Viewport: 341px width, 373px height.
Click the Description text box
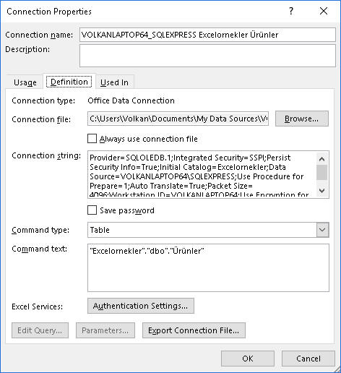207,56
